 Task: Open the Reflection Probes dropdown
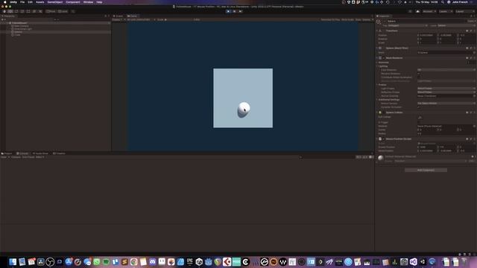[x=446, y=92]
